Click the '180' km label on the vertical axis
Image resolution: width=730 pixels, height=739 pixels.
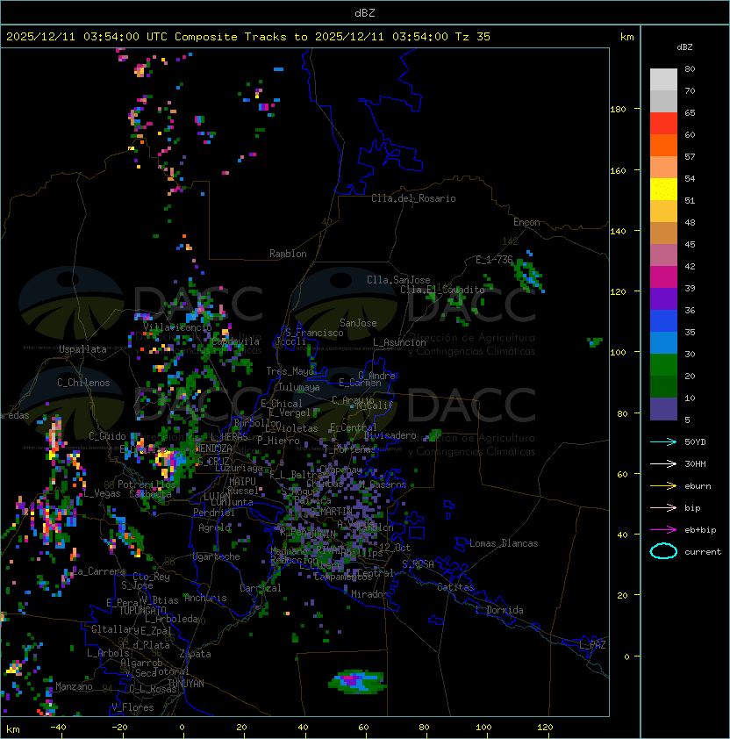618,110
